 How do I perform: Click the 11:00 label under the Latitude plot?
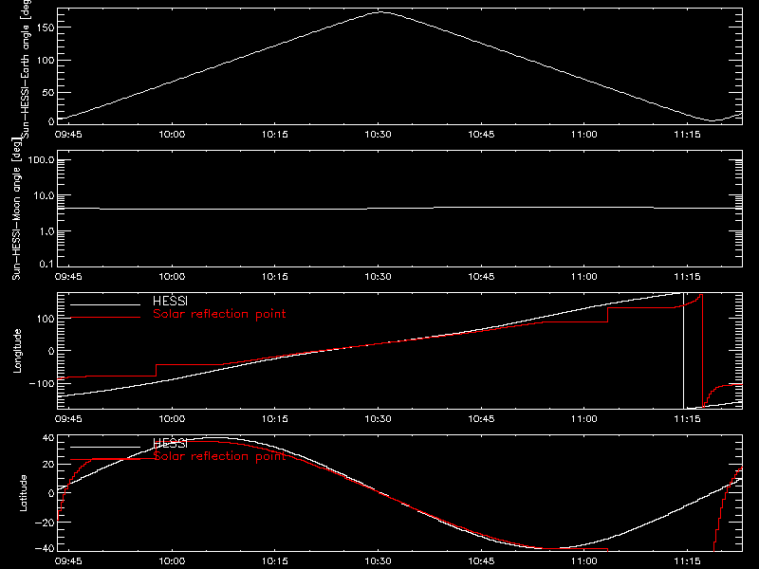584,561
